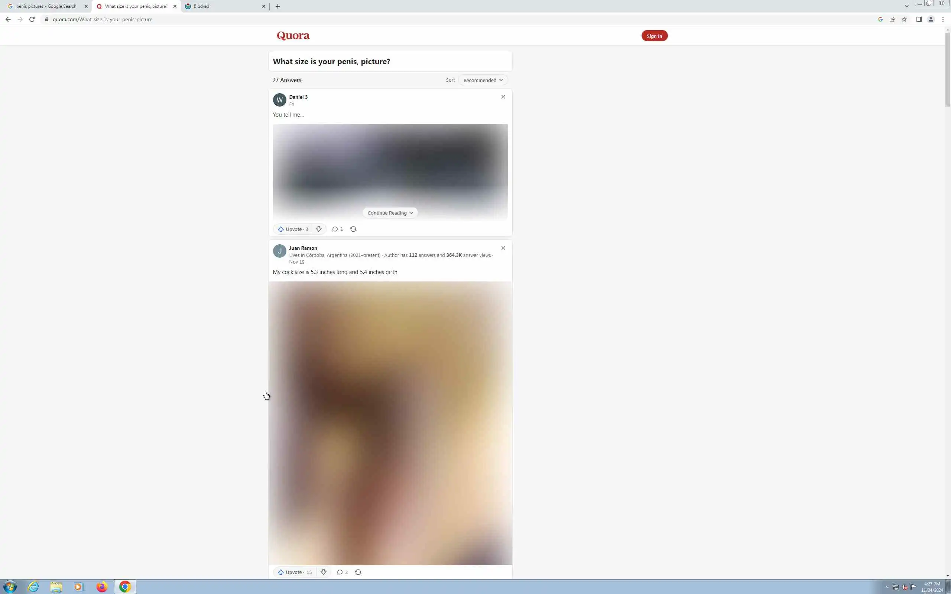Viewport: 951px width, 594px height.
Task: Bookmark this page with star icon
Action: click(904, 19)
